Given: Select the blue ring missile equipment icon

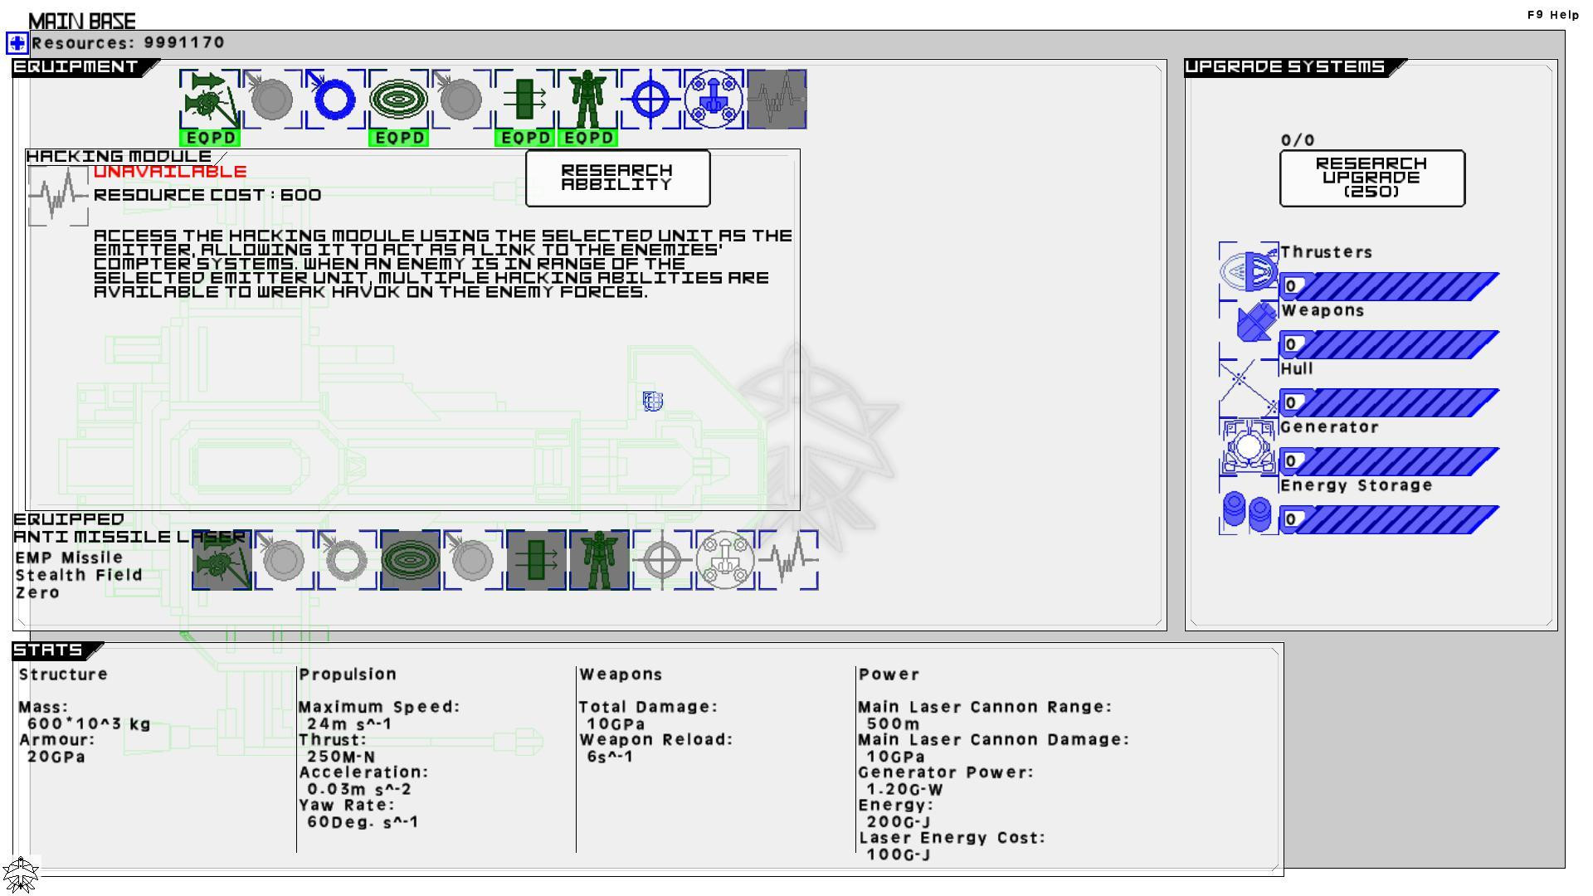Looking at the screenshot, I should (335, 100).
